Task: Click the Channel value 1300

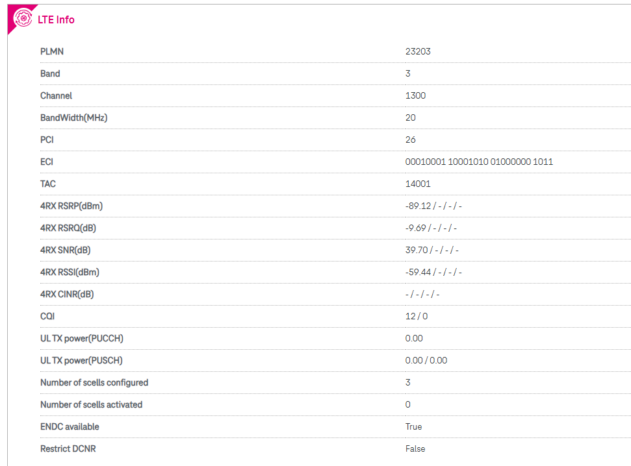Action: (x=415, y=95)
